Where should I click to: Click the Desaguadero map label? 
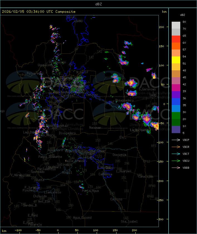[x=125, y=100]
